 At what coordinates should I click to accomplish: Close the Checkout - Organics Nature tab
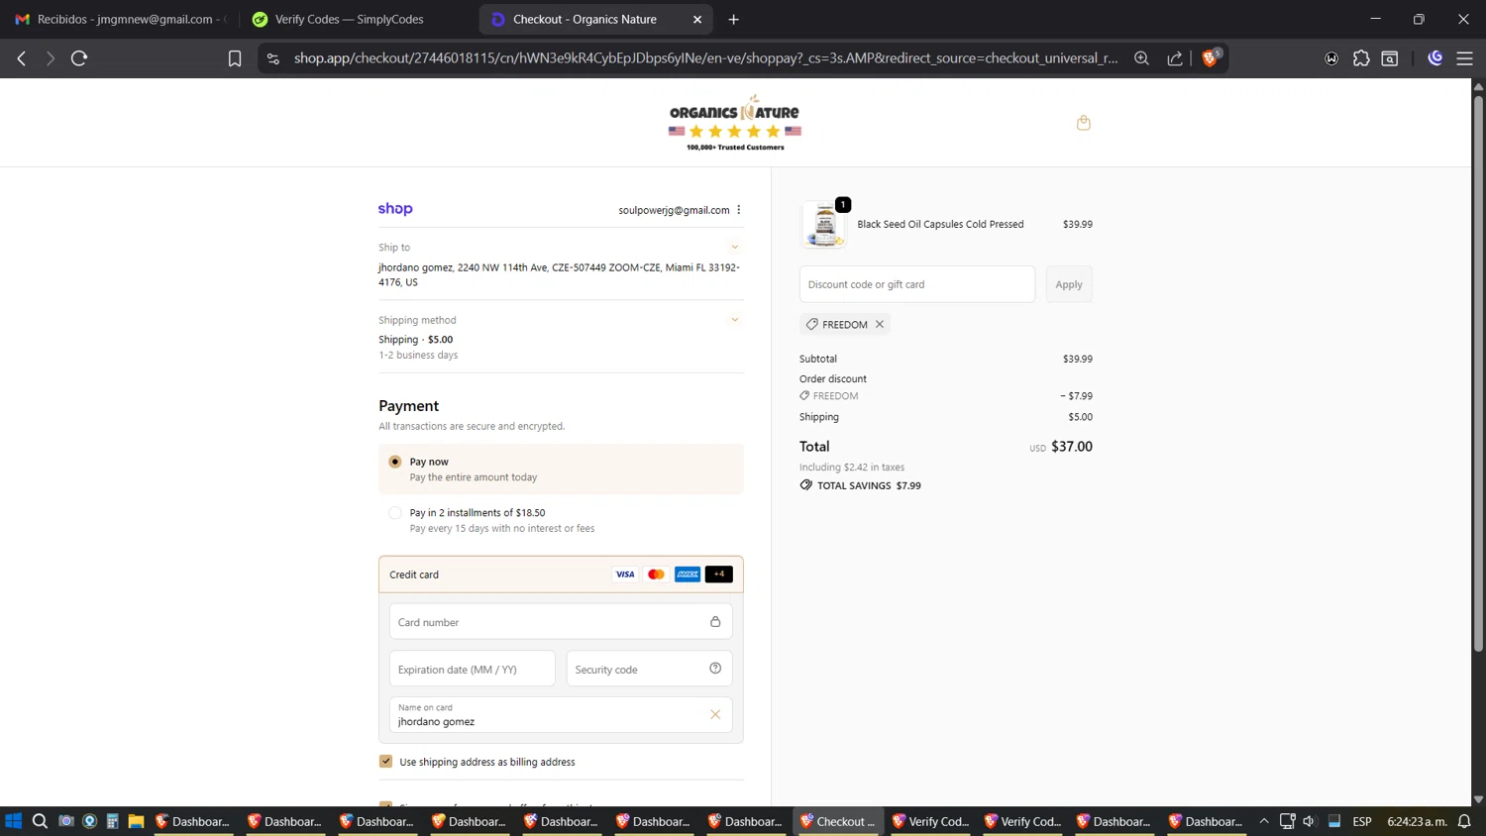click(697, 19)
